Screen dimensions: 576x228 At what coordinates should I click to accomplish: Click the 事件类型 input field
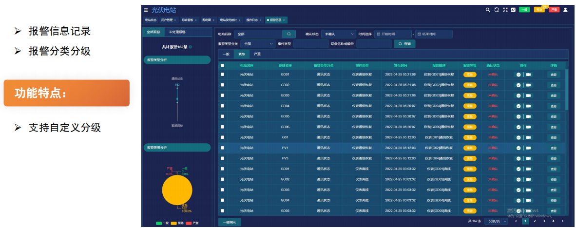pyautogui.click(x=311, y=44)
